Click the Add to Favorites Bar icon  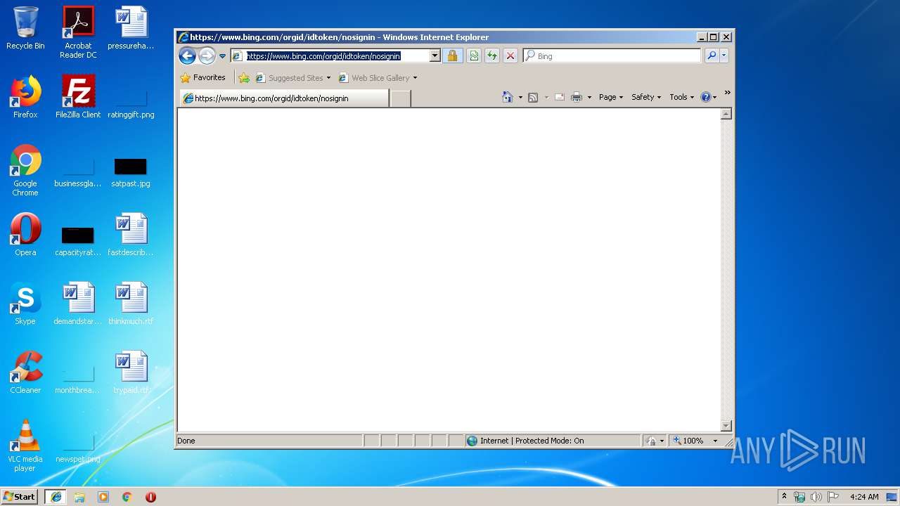pos(244,78)
